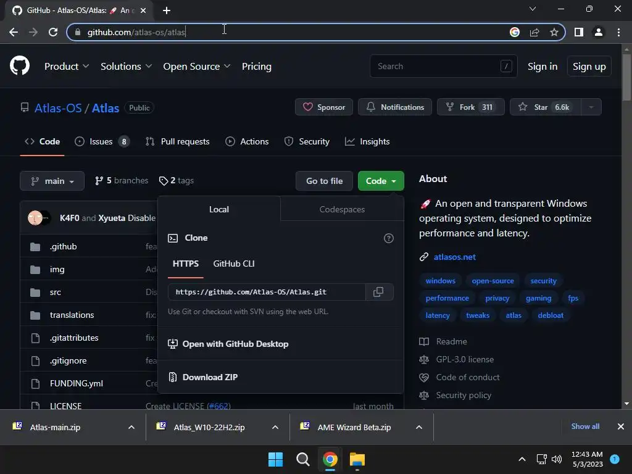632x474 pixels.
Task: Open the Security tab
Action: [x=307, y=141]
